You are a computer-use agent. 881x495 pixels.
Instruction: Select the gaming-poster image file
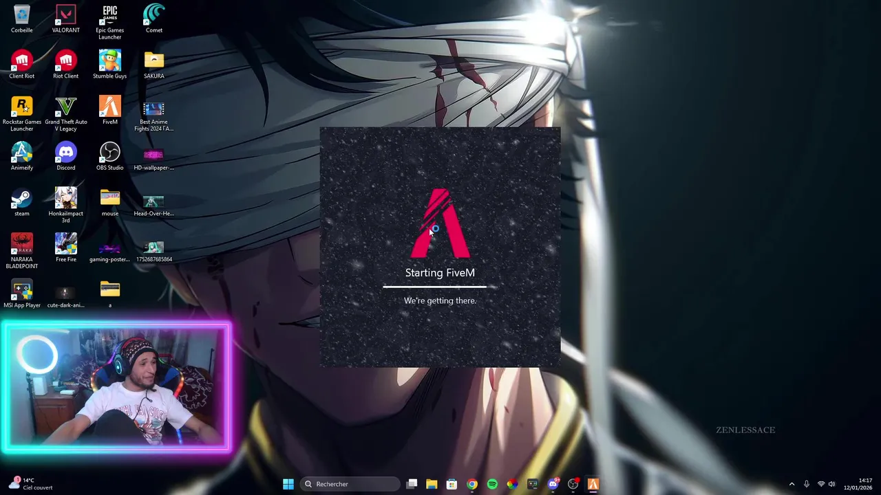click(x=110, y=252)
